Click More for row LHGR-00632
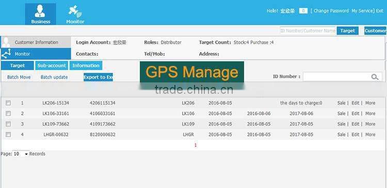This screenshot has height=188, width=387. click(370, 134)
